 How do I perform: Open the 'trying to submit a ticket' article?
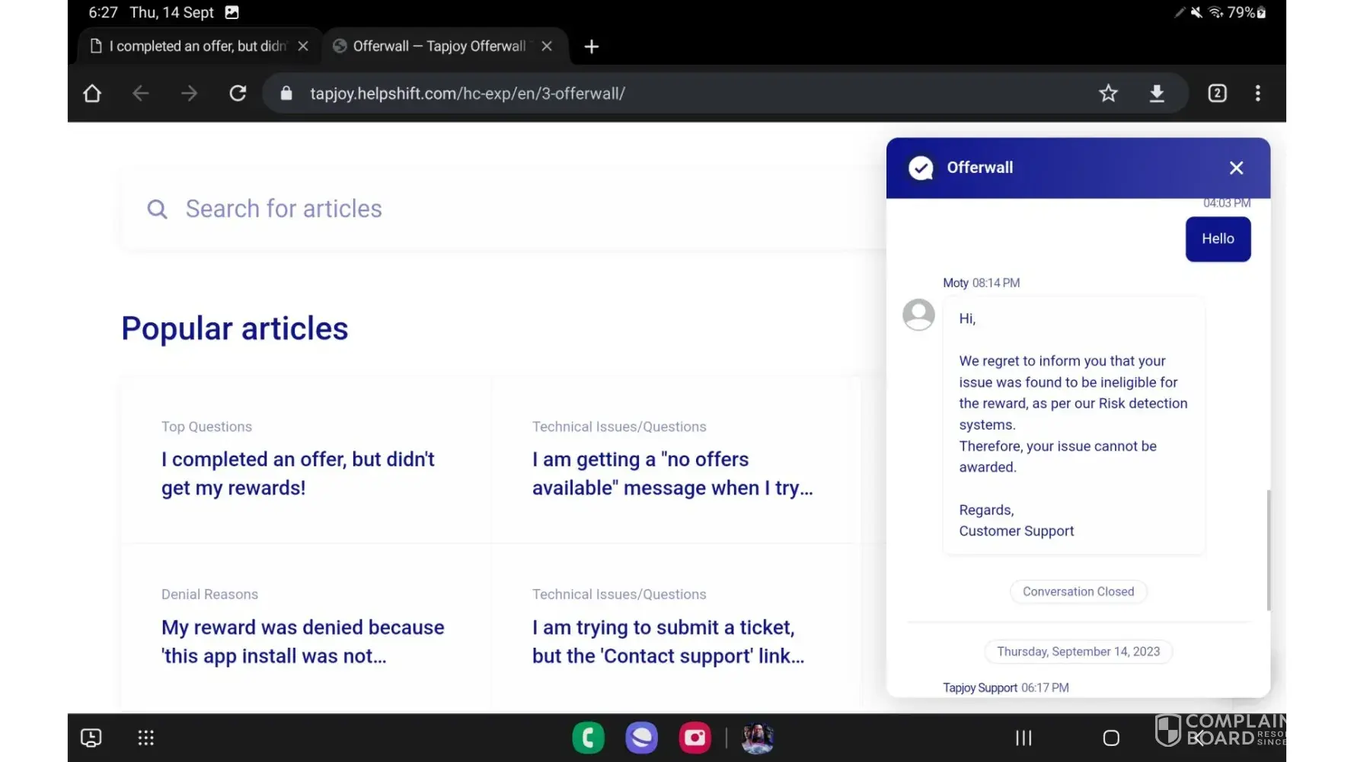(668, 641)
